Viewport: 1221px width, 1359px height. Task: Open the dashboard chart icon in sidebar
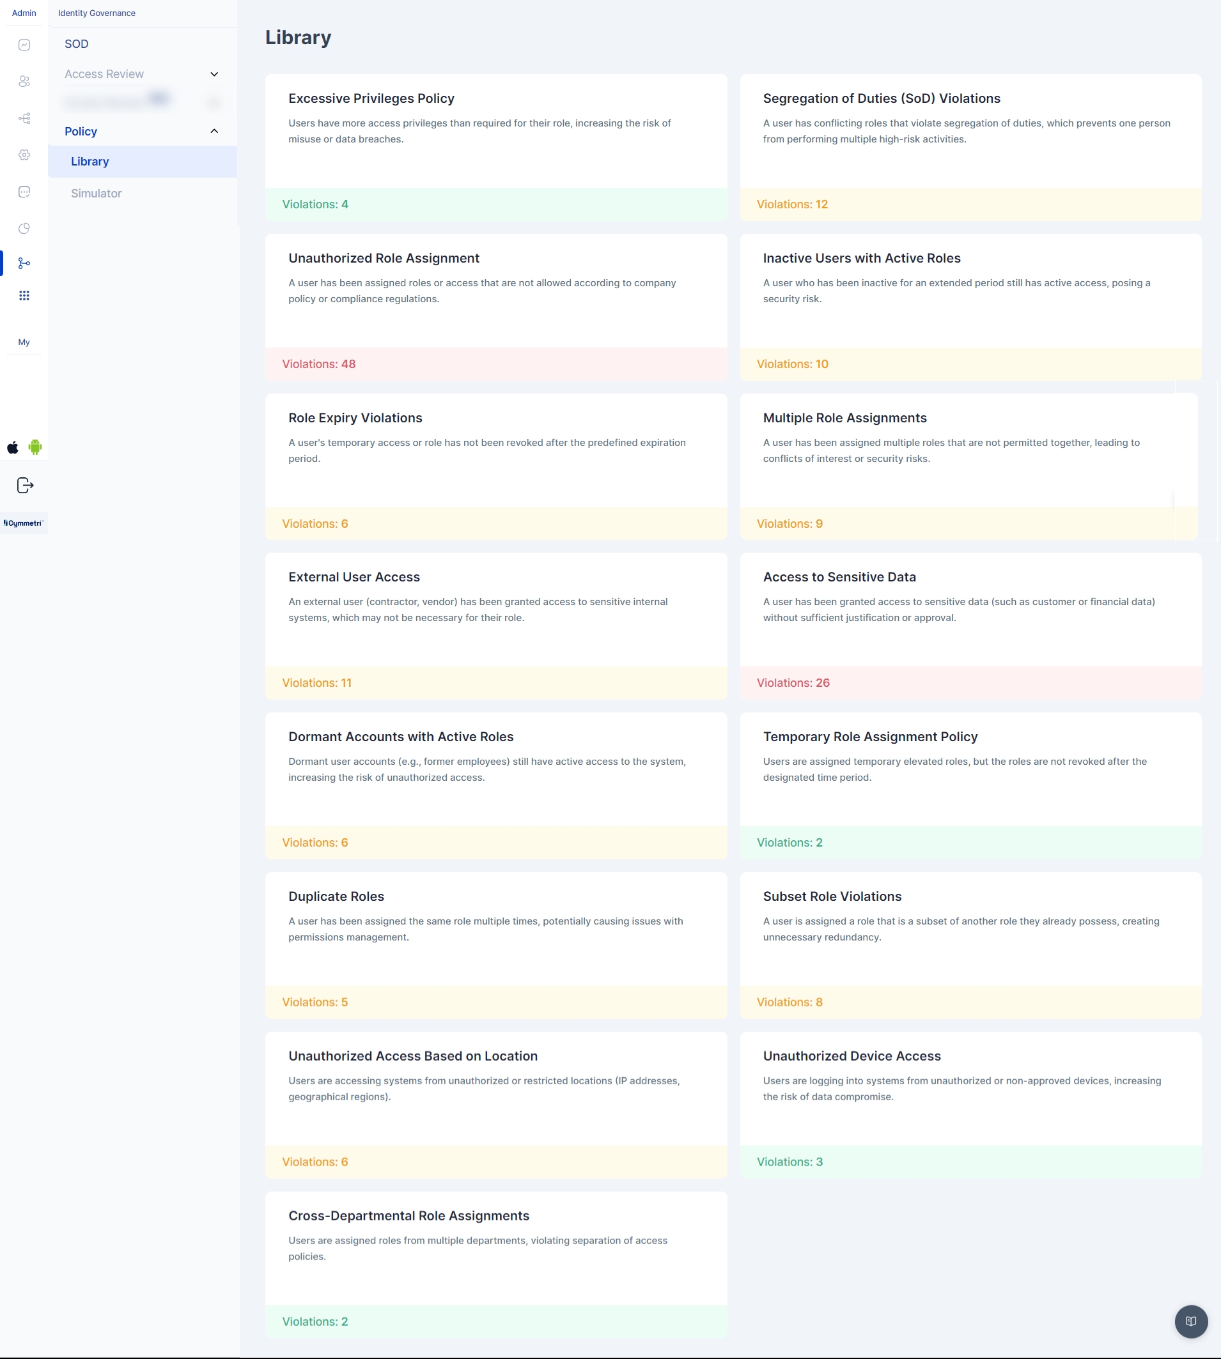click(x=24, y=45)
